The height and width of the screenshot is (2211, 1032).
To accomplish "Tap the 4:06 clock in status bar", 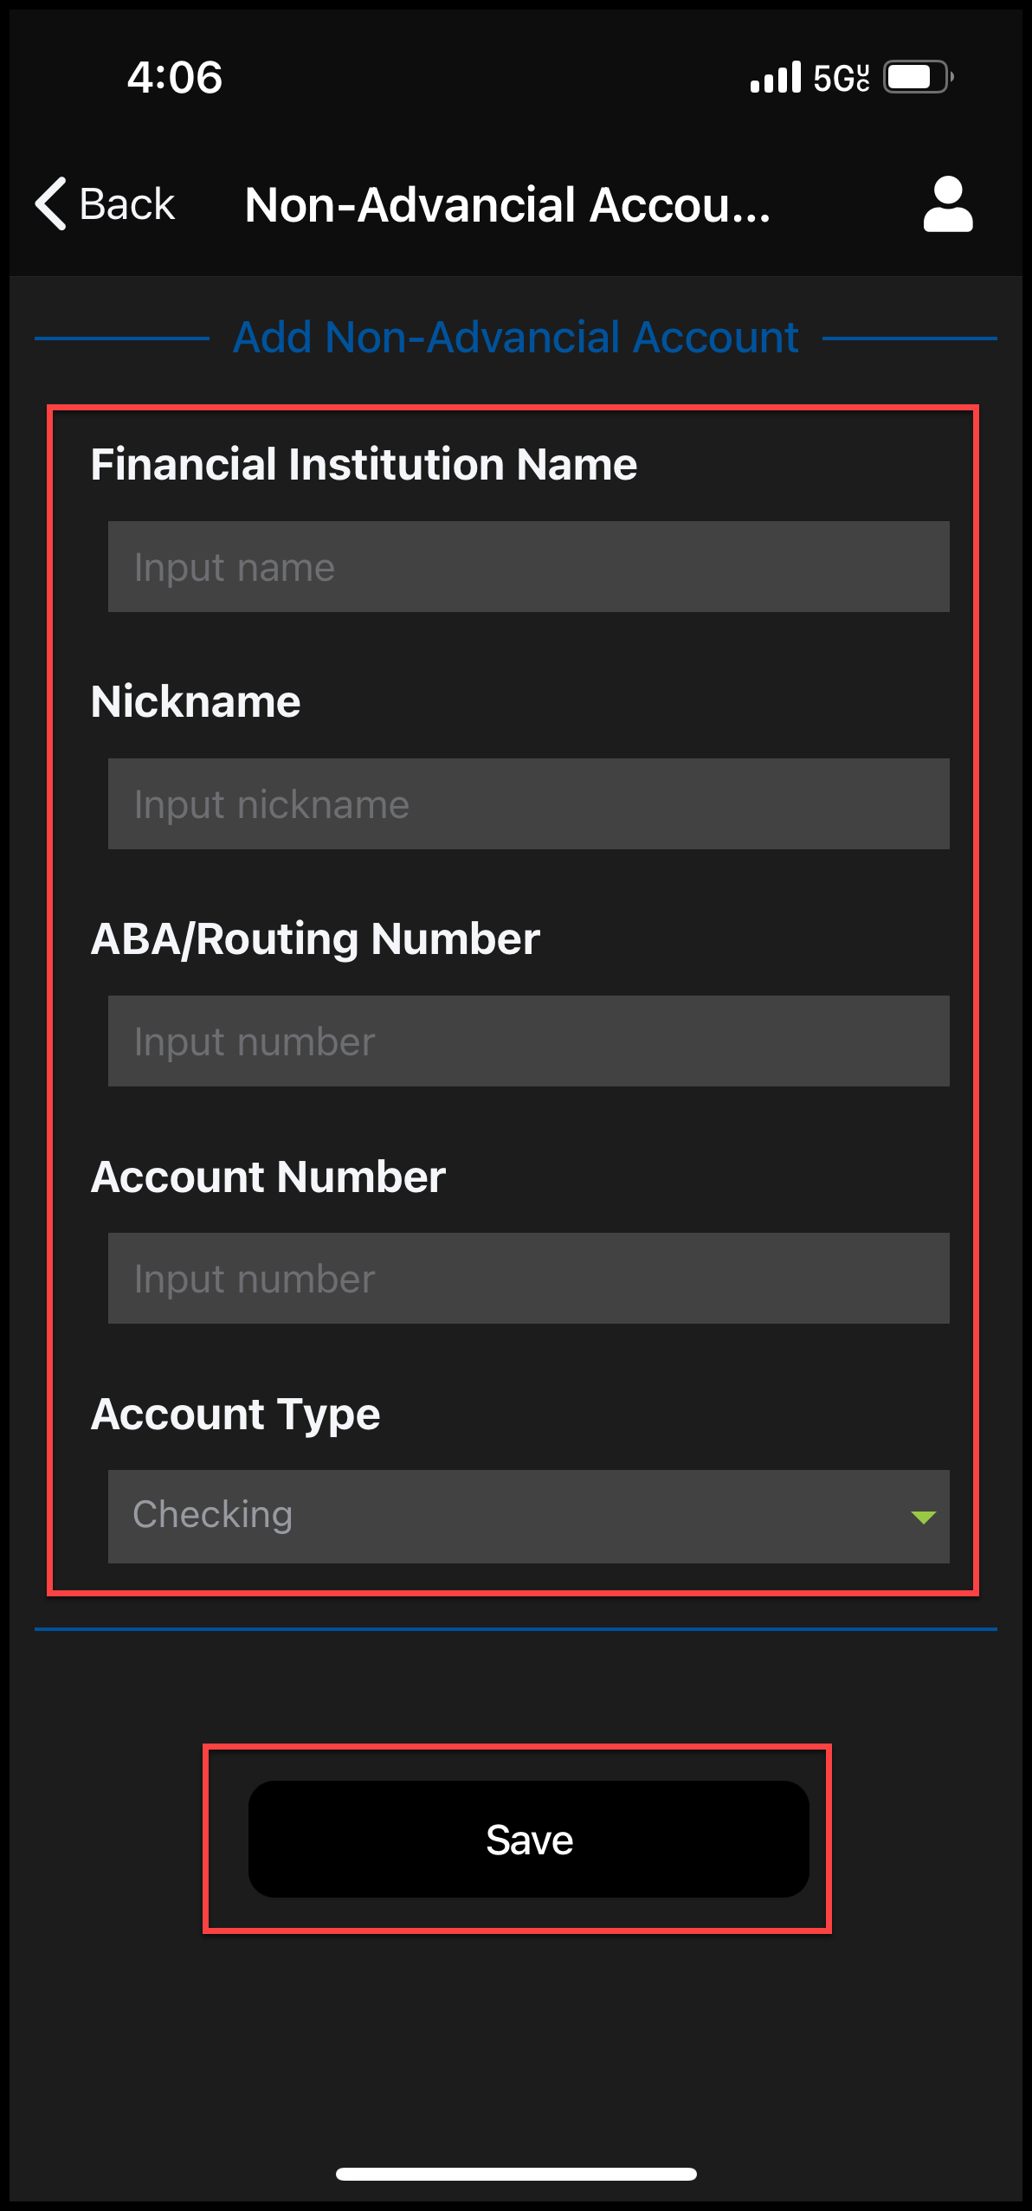I will coord(175,77).
